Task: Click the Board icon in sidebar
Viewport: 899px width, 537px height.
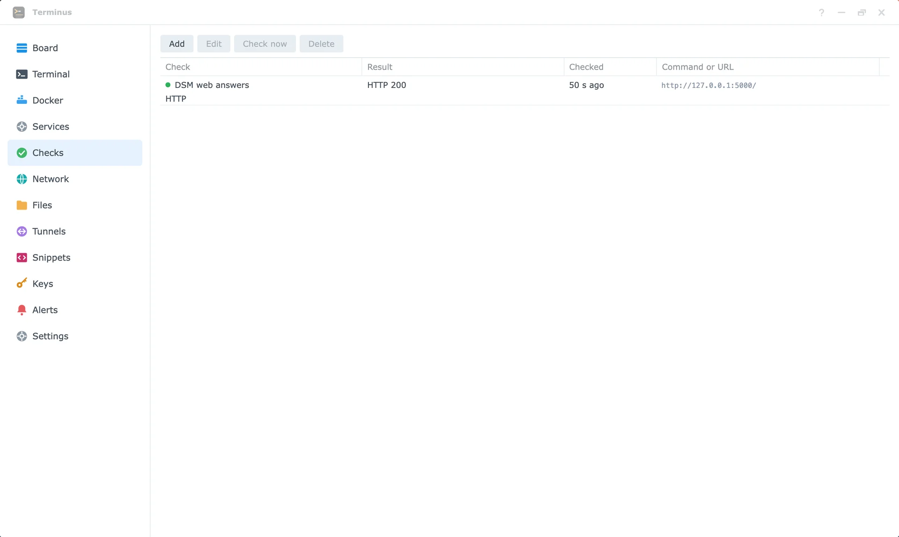Action: [x=22, y=48]
